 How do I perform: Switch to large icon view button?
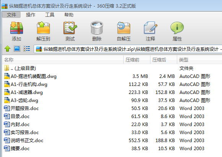tap(17, 49)
